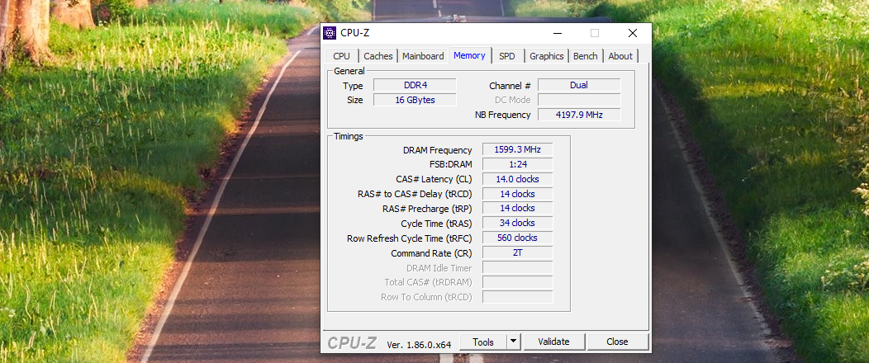Click the 'DRAM Frequency' label
Screen dimensions: 869x363
(437, 150)
